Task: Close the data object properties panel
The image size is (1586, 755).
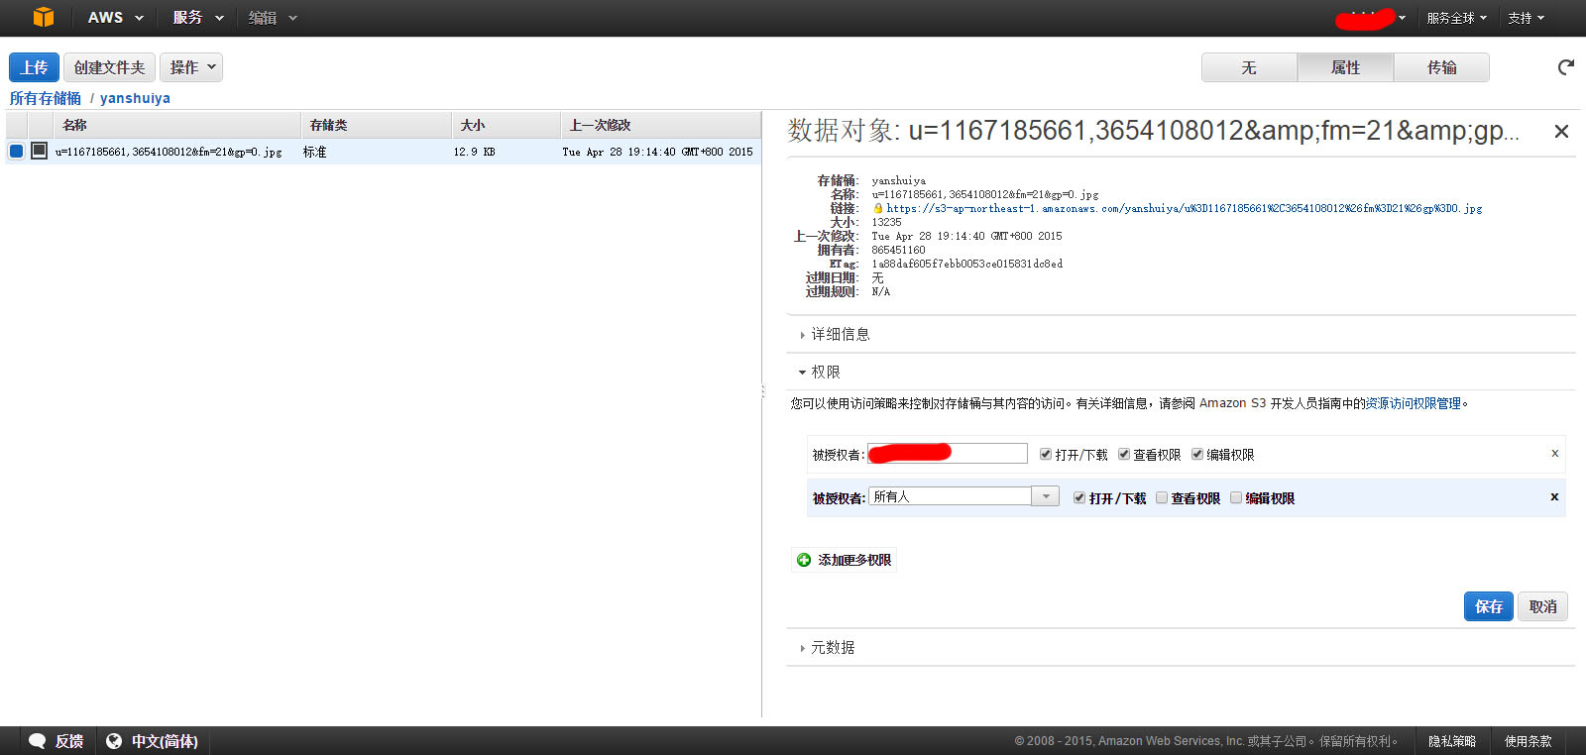Action: [x=1561, y=132]
